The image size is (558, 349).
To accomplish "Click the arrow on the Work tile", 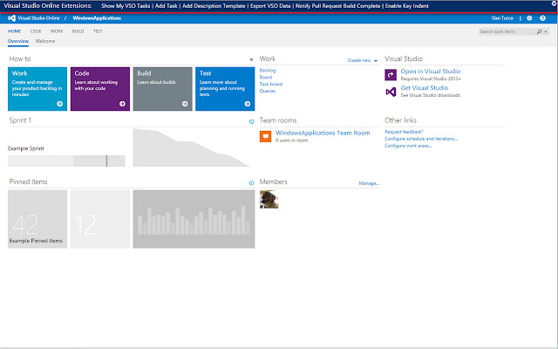I will [59, 104].
